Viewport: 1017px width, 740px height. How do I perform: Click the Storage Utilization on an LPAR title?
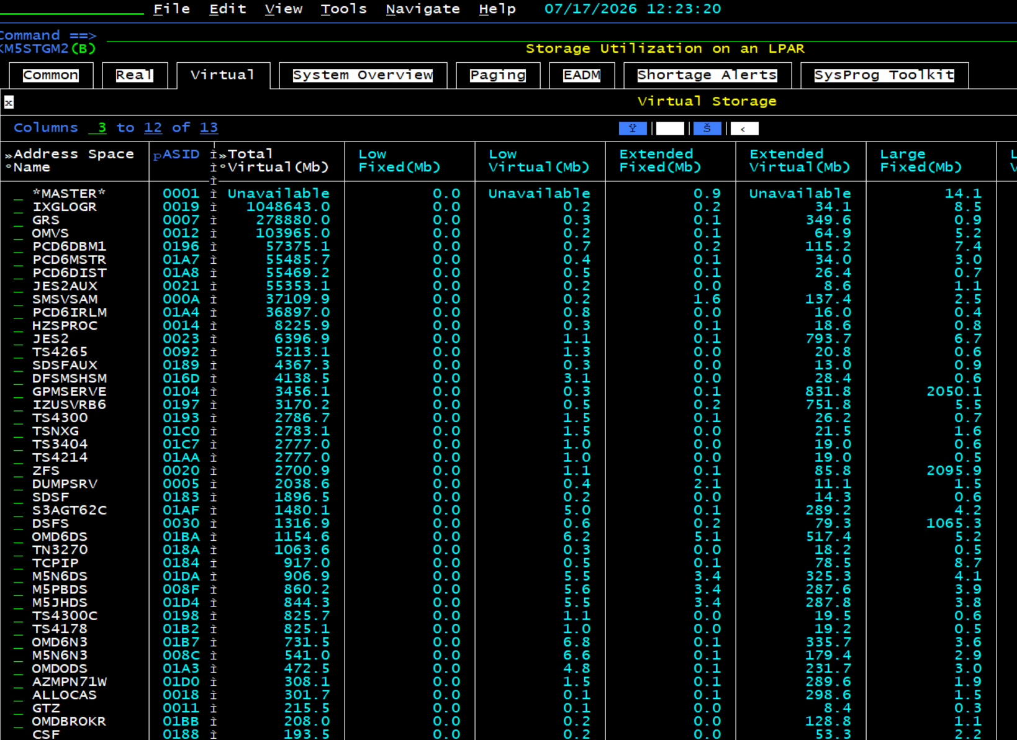point(665,48)
